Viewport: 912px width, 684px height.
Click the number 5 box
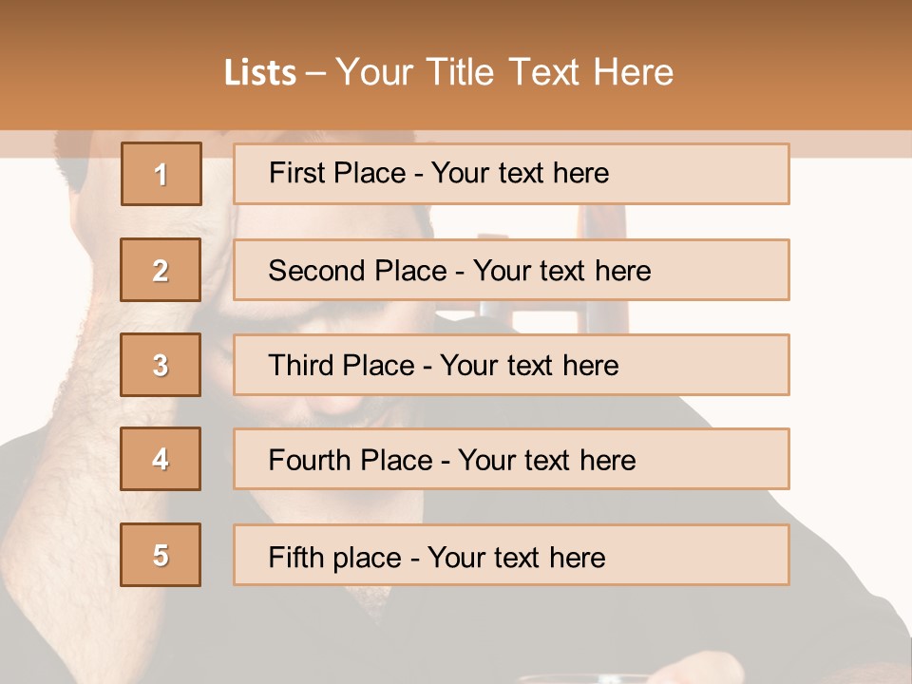tap(161, 555)
